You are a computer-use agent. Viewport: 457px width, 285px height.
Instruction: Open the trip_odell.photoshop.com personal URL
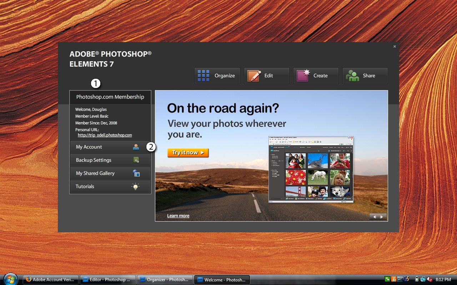point(105,135)
